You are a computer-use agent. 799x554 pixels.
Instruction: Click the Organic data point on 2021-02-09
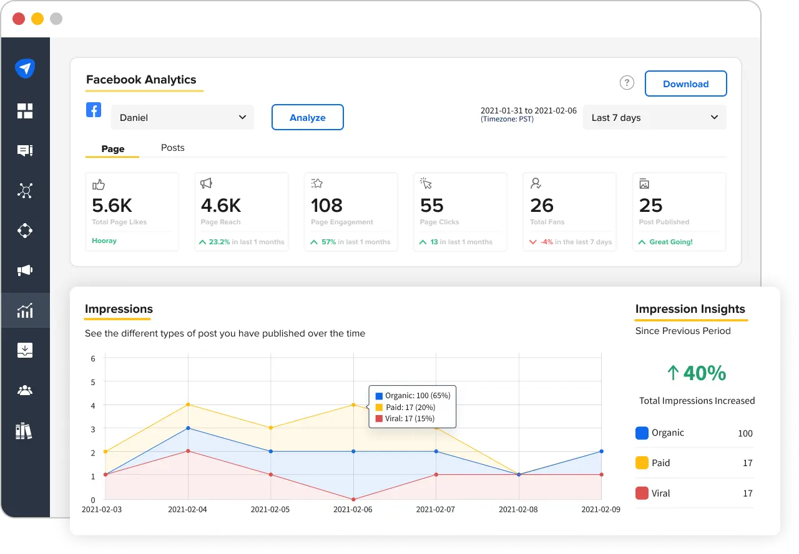(601, 451)
